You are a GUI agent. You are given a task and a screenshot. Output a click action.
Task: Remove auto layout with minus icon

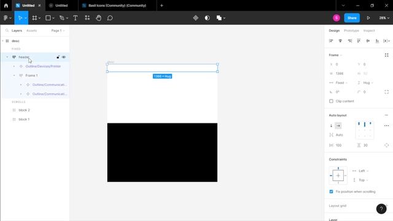(x=386, y=115)
